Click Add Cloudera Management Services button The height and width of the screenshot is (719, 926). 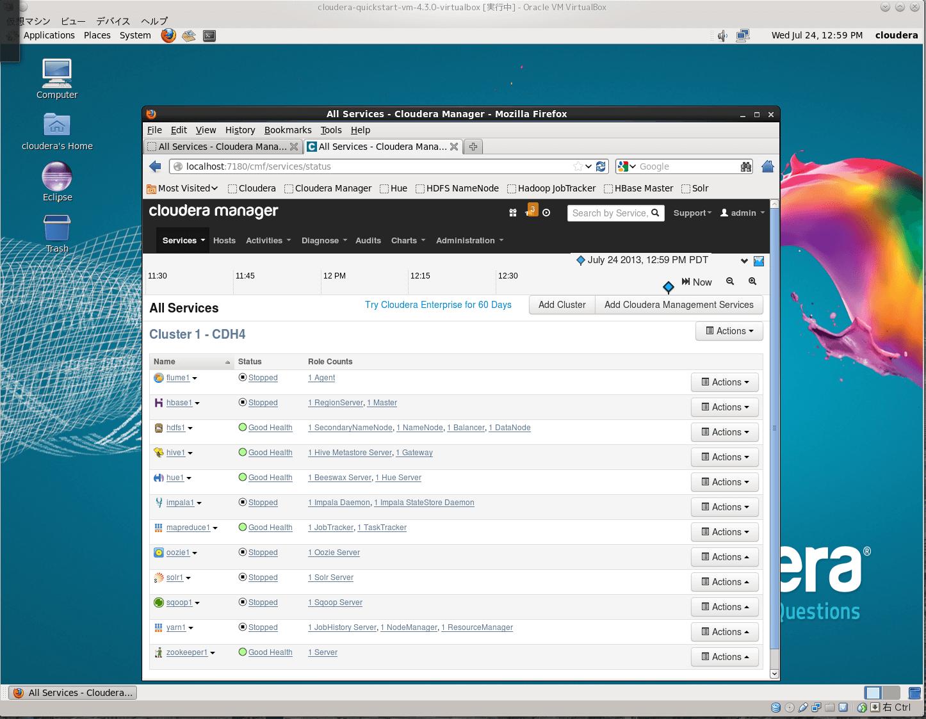(679, 305)
